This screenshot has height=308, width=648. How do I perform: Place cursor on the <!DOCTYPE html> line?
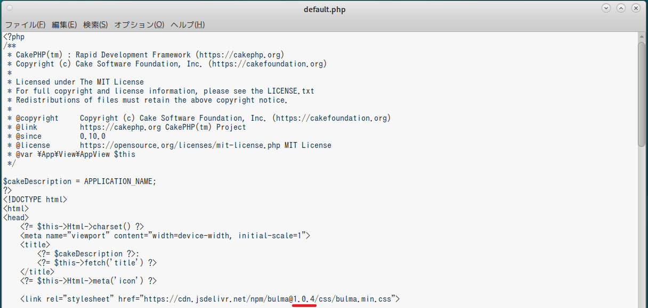click(x=35, y=199)
